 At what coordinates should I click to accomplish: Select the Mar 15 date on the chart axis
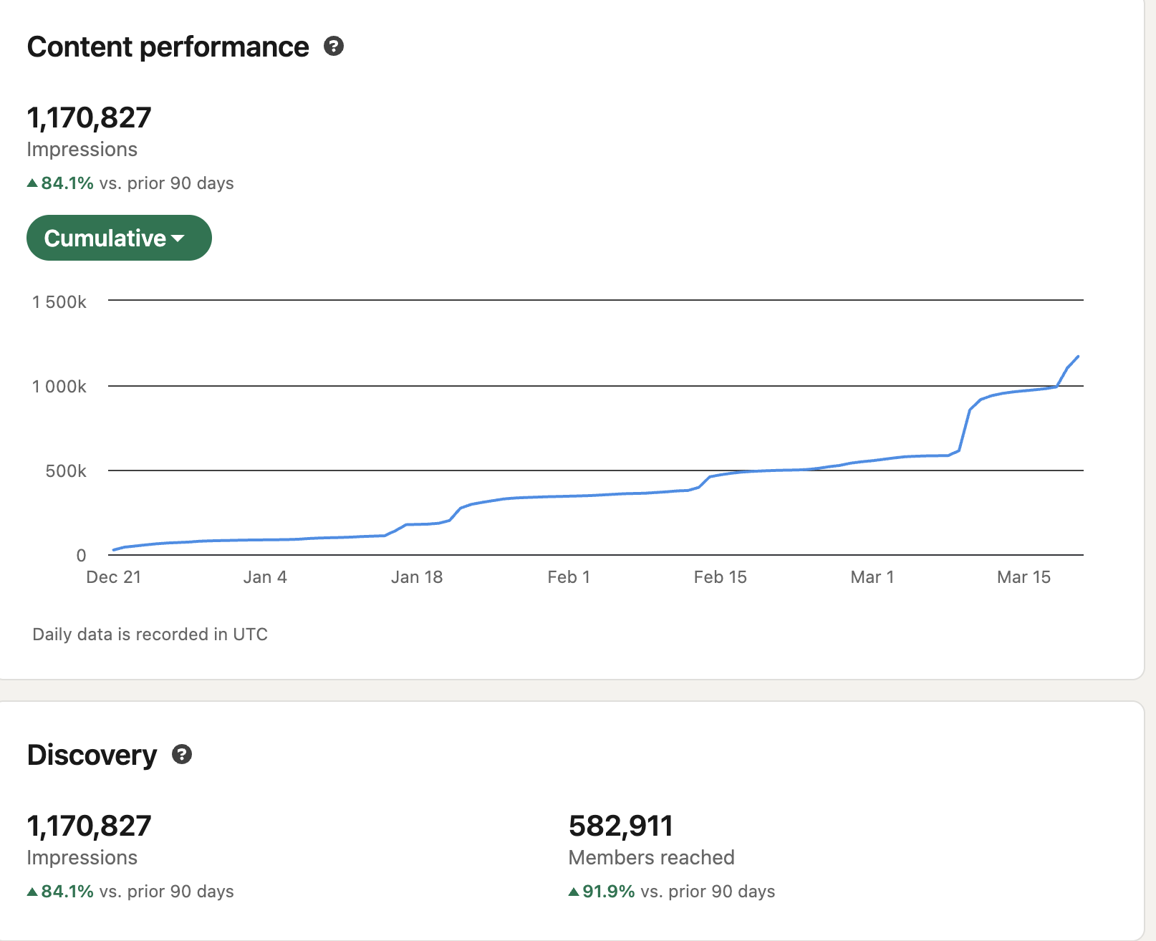(1023, 577)
